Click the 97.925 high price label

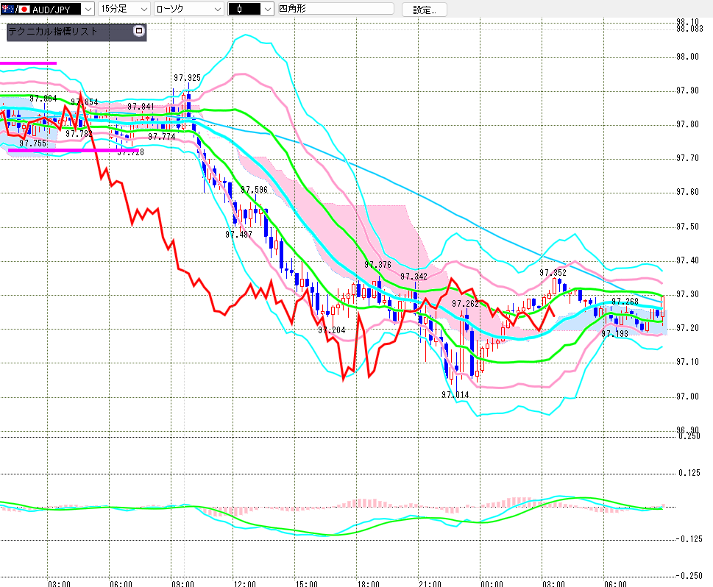187,77
